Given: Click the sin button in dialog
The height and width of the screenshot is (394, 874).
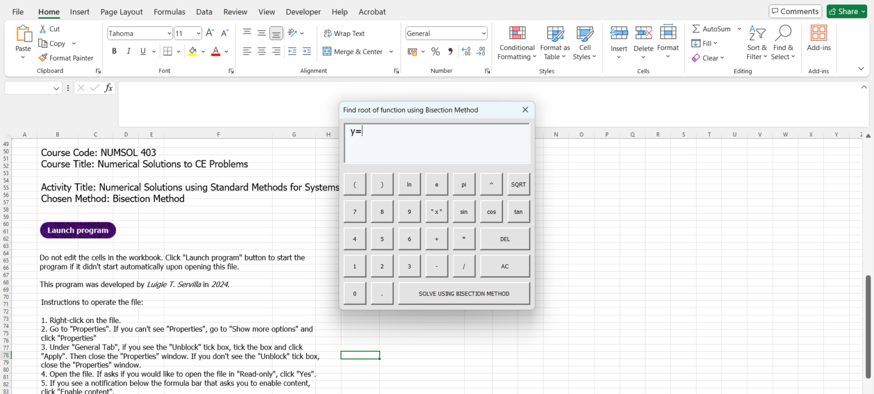Looking at the screenshot, I should (464, 211).
